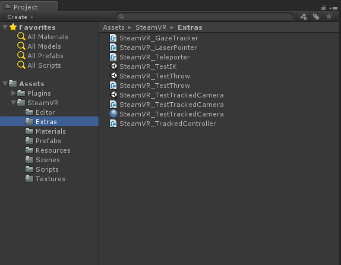Select the SteamVR_TestIK file name
The width and height of the screenshot is (341, 265).
148,67
